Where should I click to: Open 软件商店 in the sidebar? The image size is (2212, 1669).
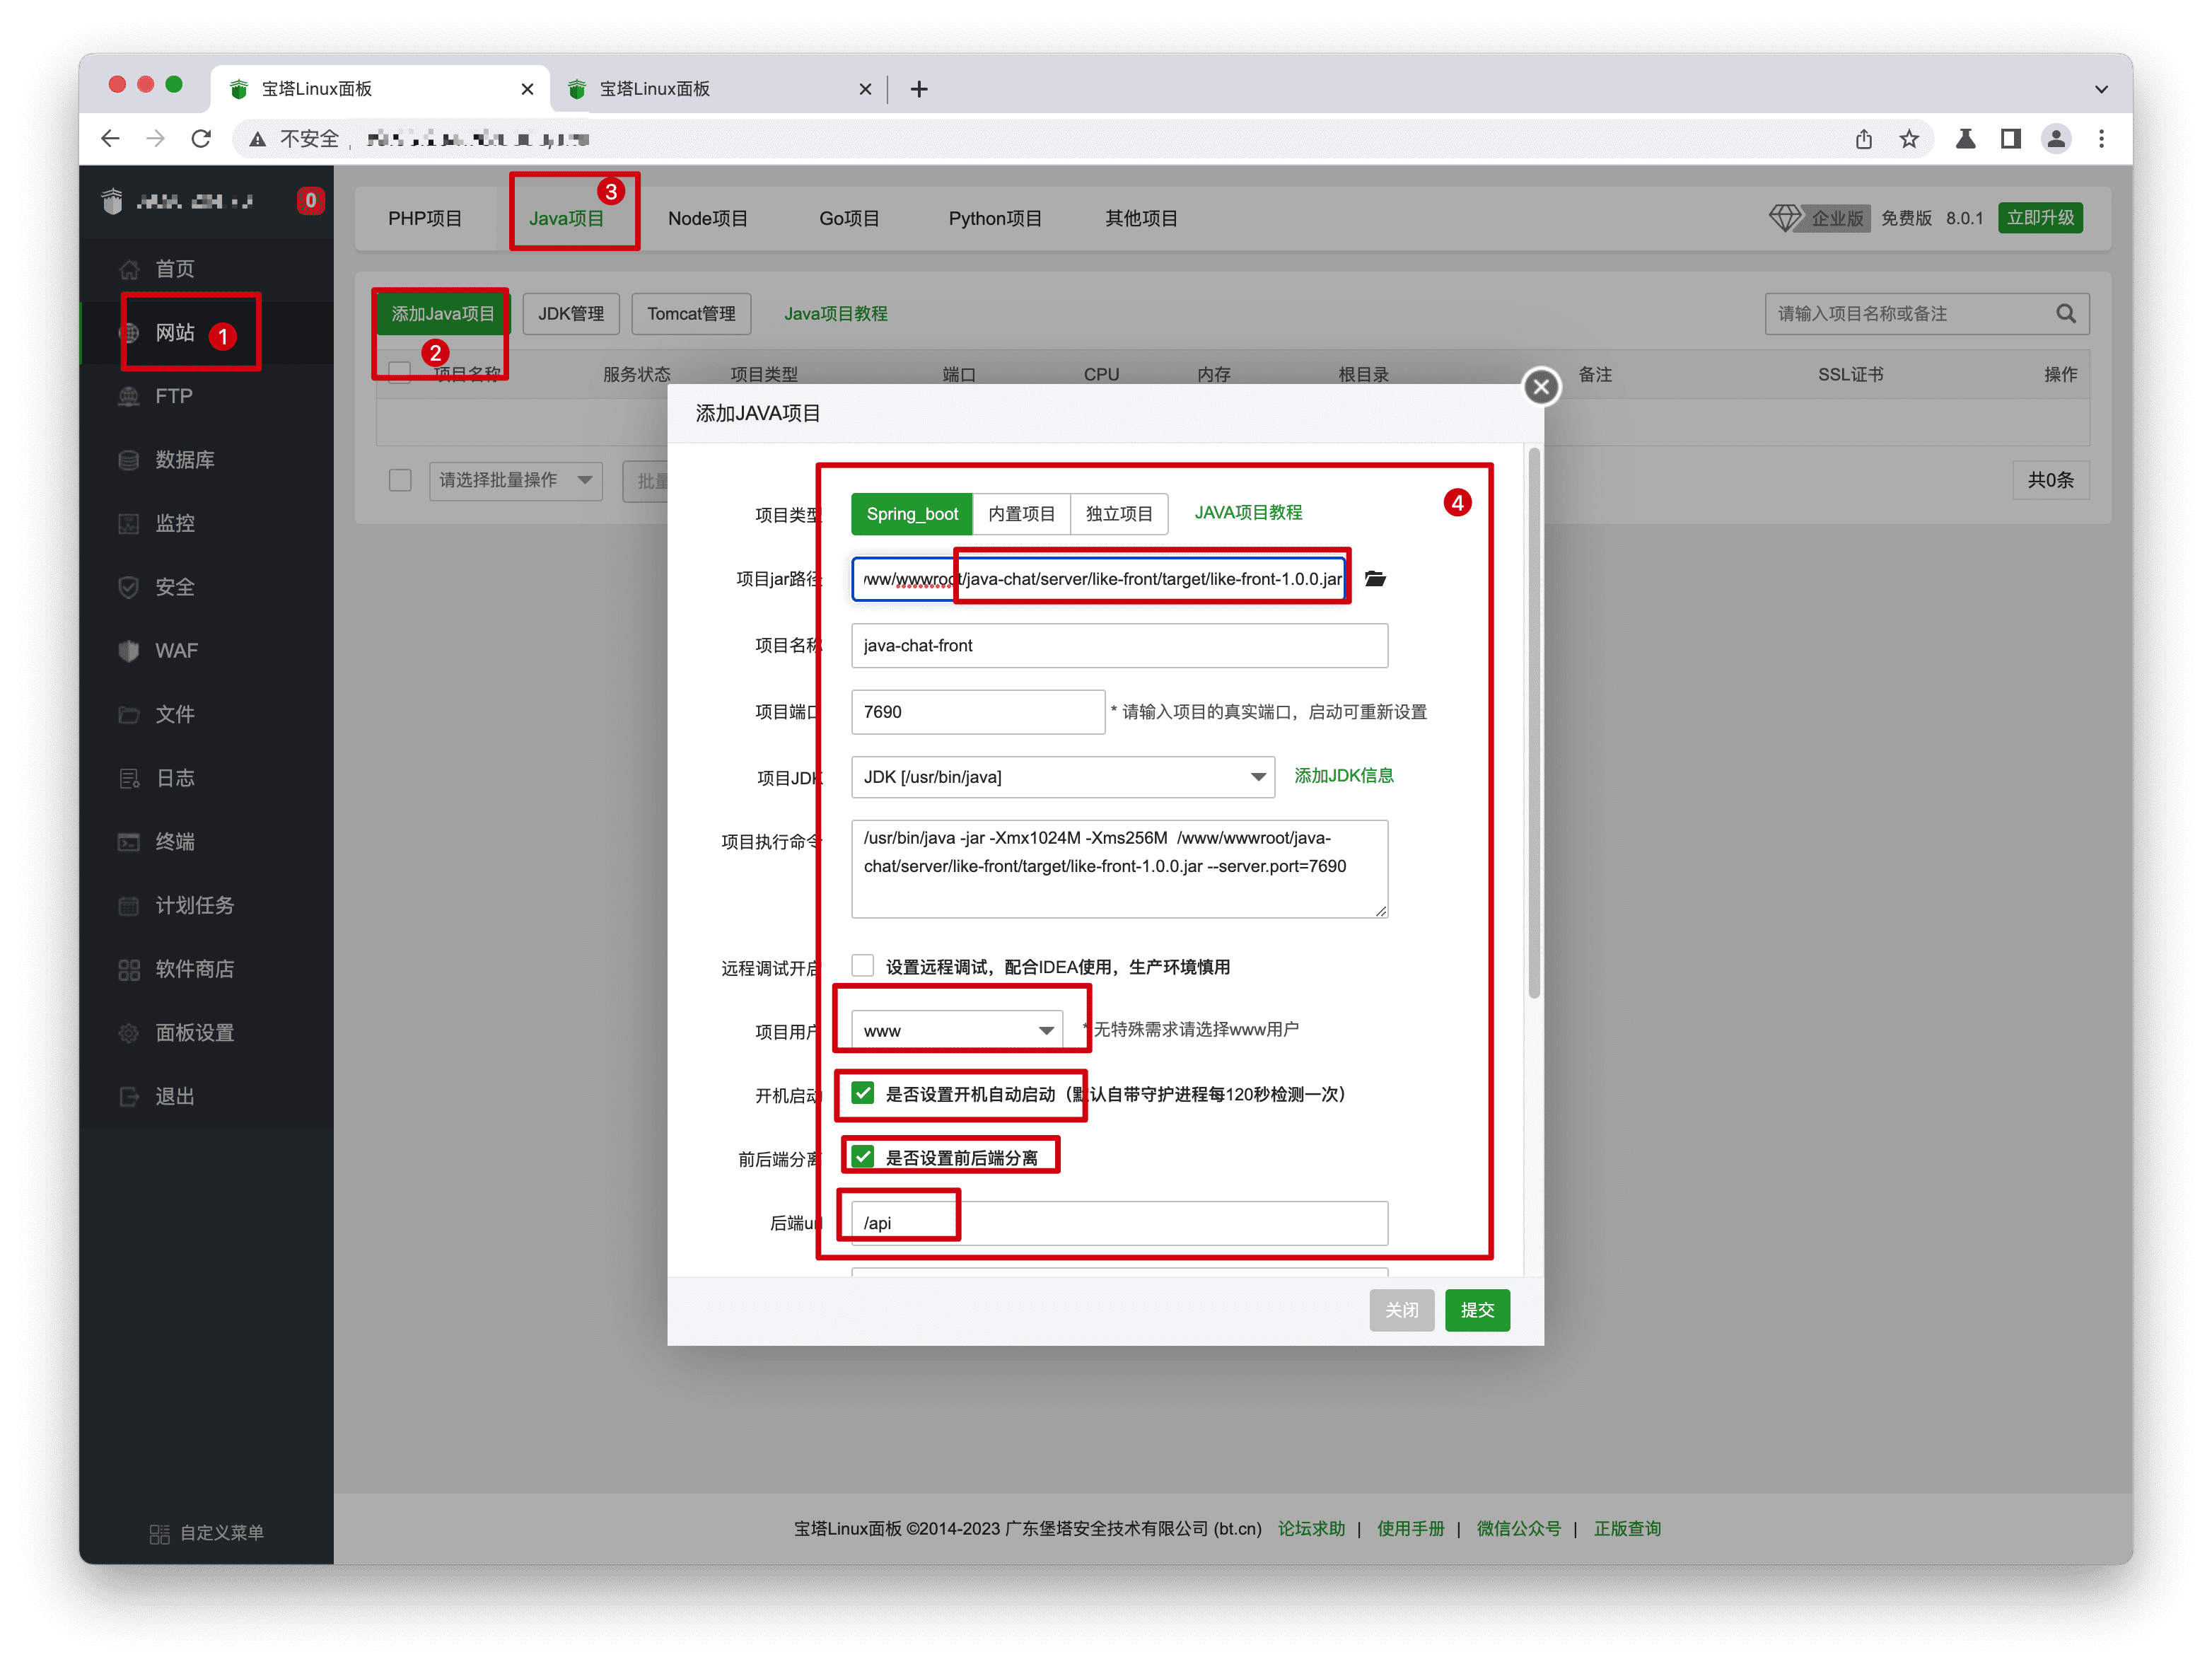tap(194, 969)
